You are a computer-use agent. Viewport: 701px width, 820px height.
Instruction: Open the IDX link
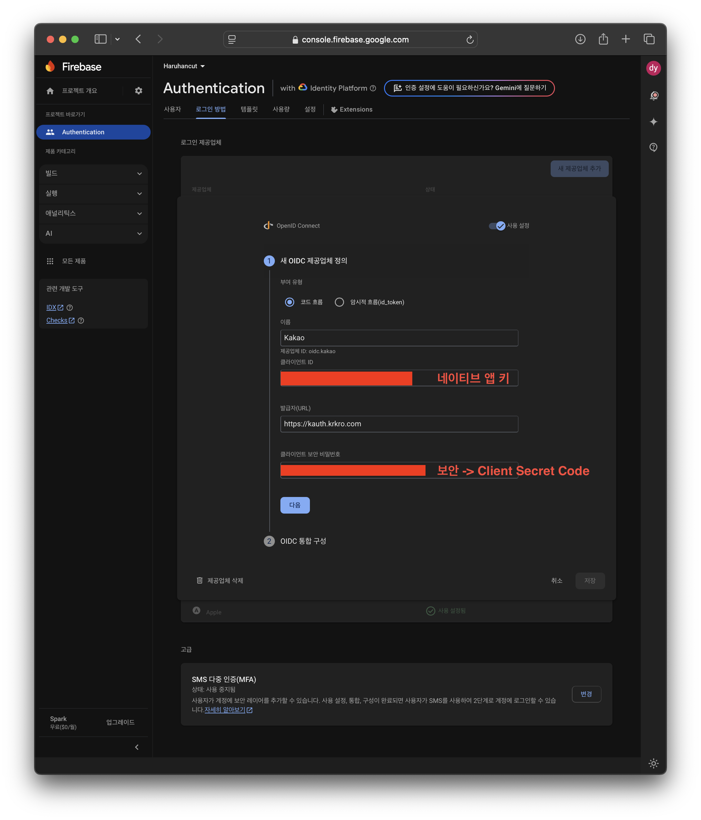tap(55, 307)
